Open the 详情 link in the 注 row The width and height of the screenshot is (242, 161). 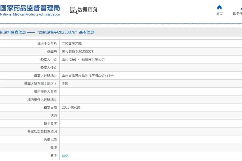(65, 156)
